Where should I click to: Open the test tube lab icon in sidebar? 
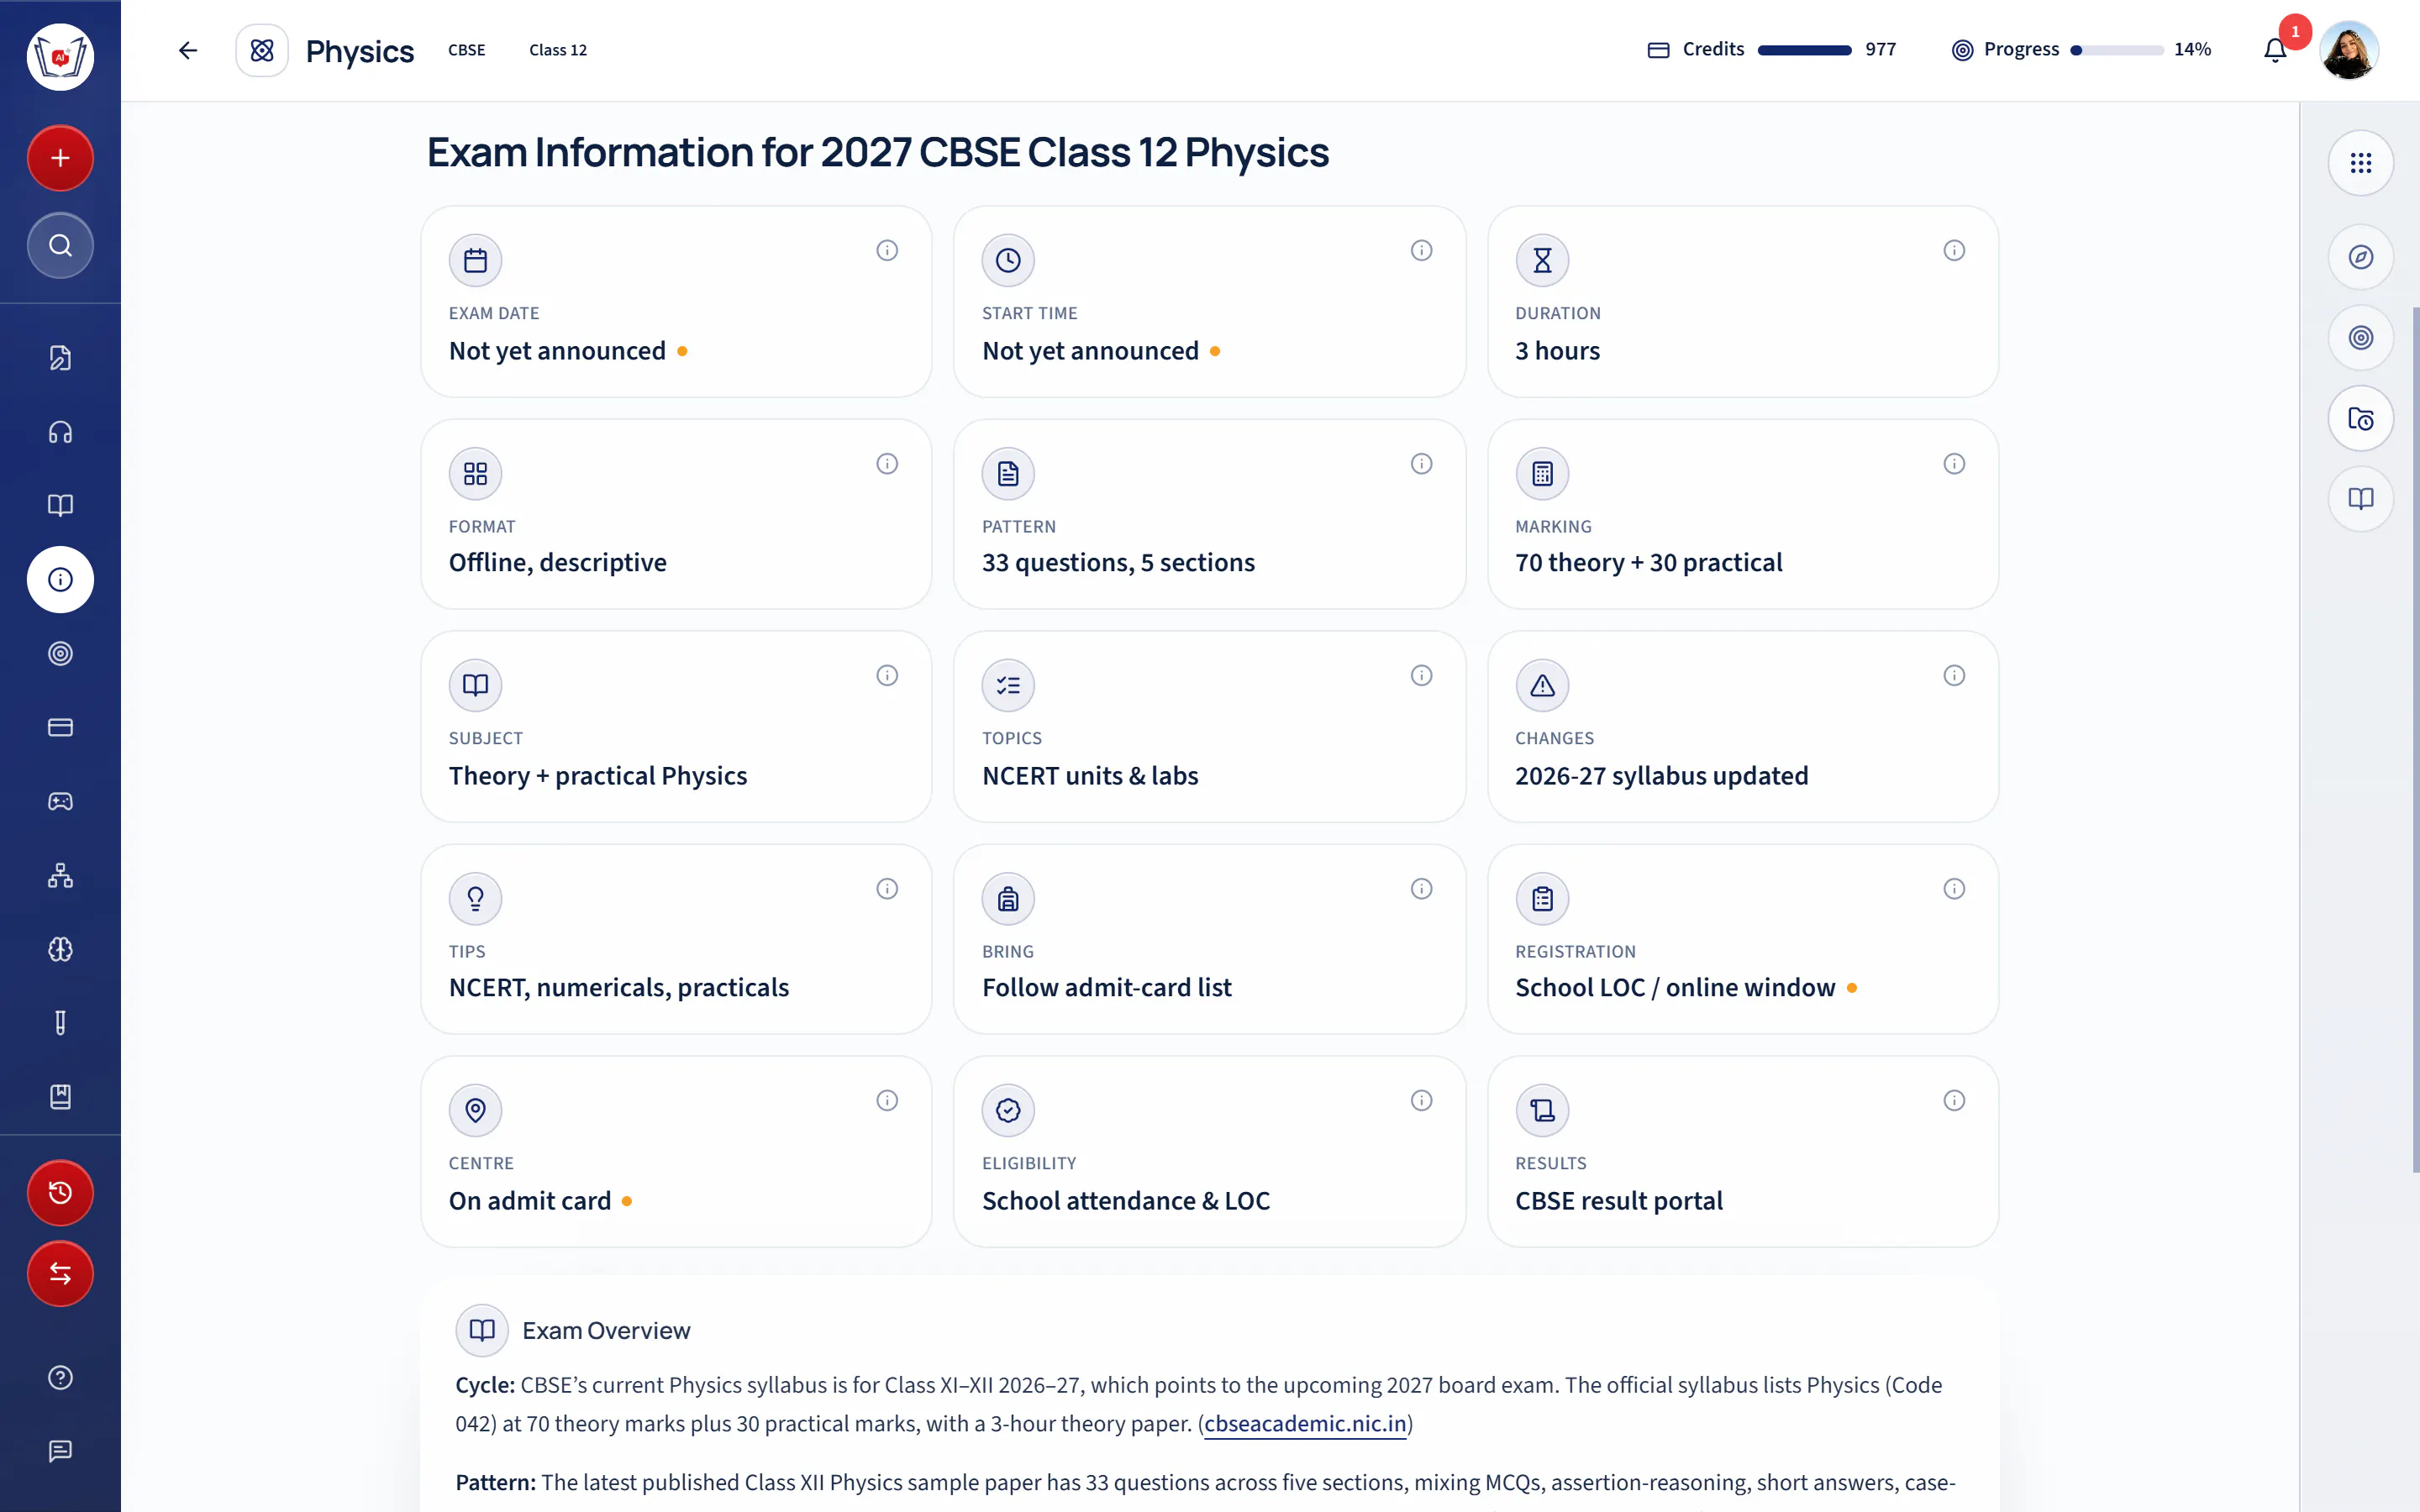tap(60, 1023)
